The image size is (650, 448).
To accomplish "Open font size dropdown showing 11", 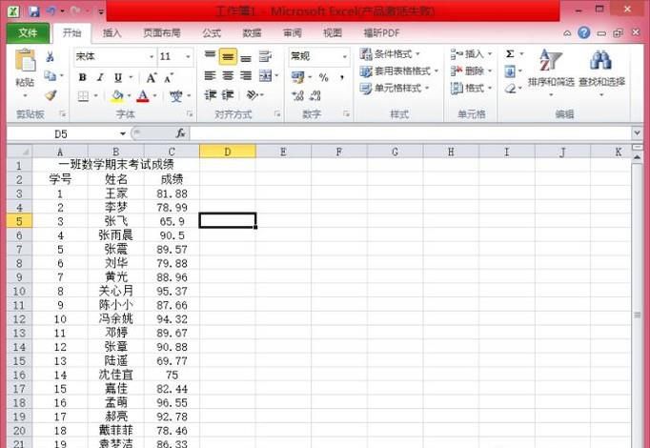I will click(x=188, y=57).
